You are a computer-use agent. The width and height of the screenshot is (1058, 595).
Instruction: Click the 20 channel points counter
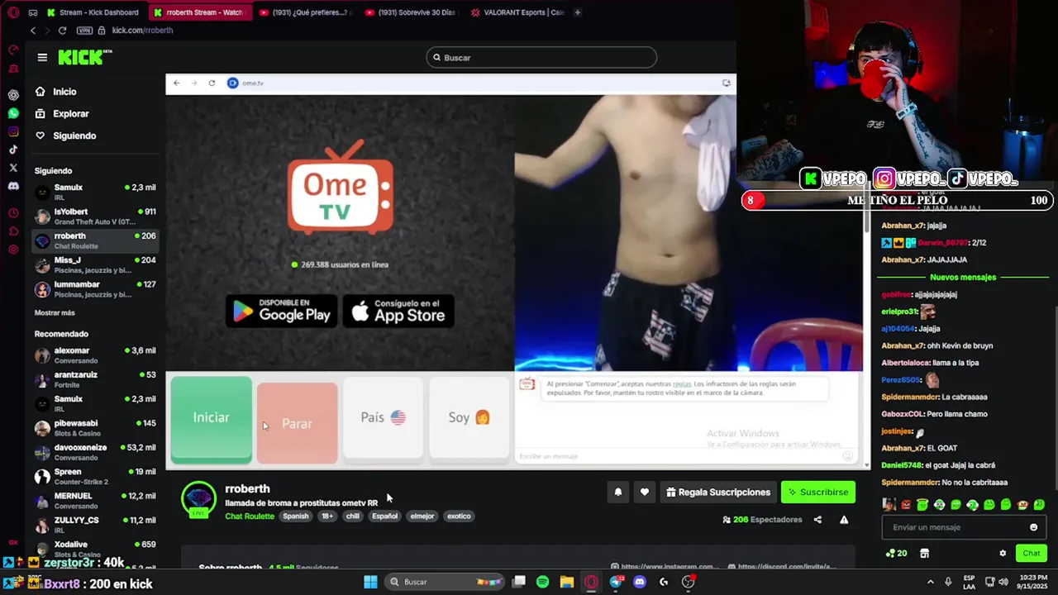897,554
